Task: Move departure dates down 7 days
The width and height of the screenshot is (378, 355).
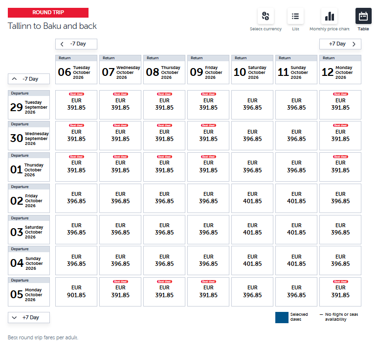Action: pyautogui.click(x=29, y=317)
